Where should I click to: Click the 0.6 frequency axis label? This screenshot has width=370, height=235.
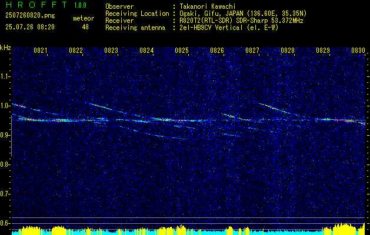pos(4,223)
